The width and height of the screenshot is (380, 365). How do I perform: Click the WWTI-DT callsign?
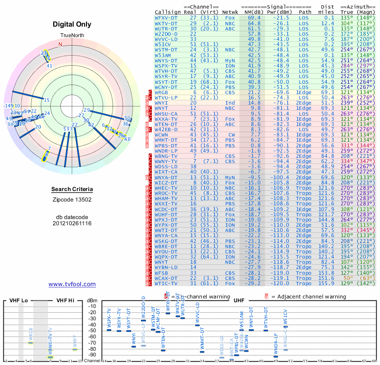[166, 231]
